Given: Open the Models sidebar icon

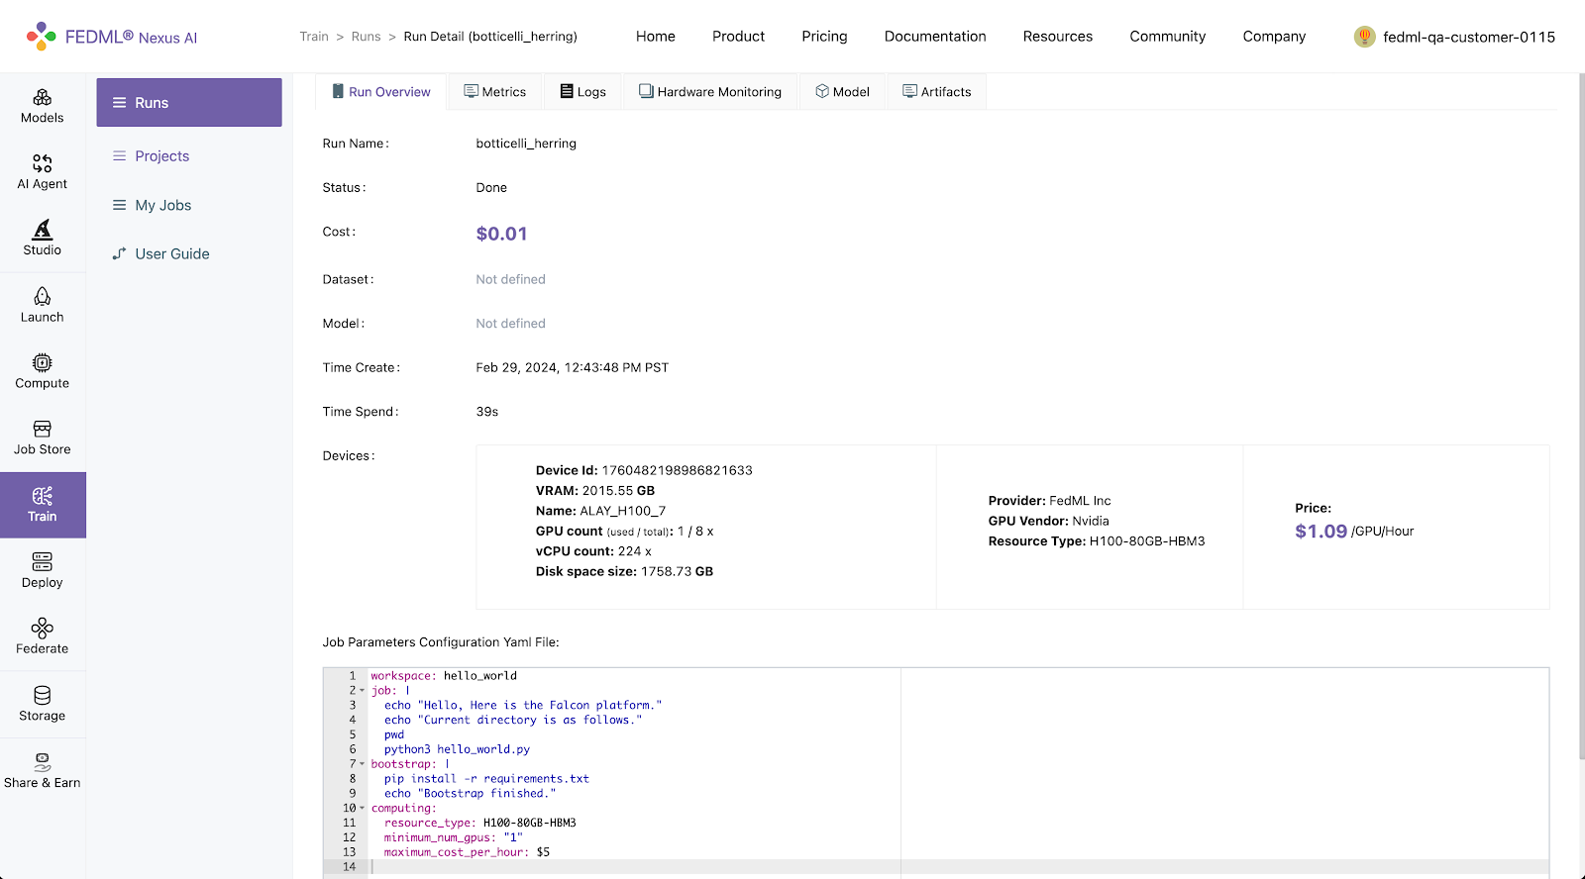Looking at the screenshot, I should (42, 97).
